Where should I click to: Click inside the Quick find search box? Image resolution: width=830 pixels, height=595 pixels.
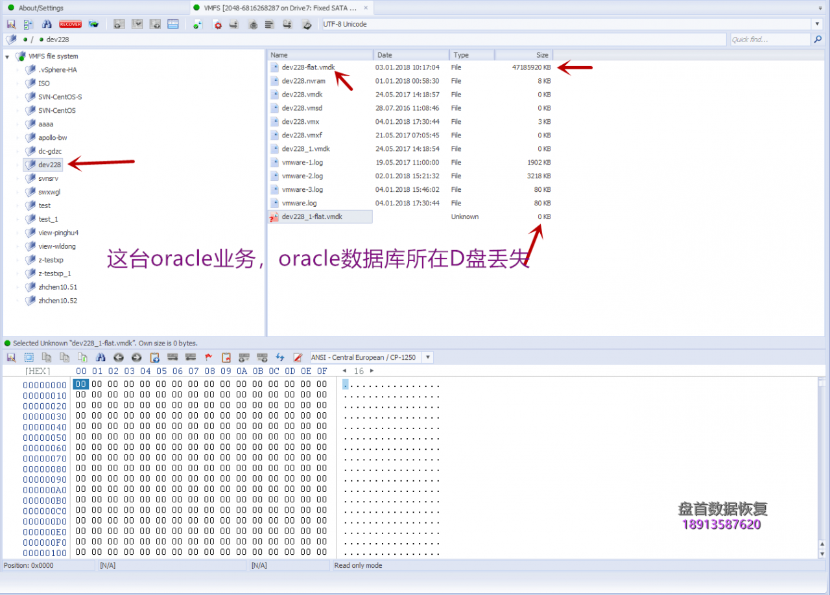coord(770,40)
